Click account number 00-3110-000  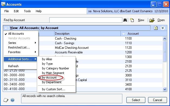(14, 80)
